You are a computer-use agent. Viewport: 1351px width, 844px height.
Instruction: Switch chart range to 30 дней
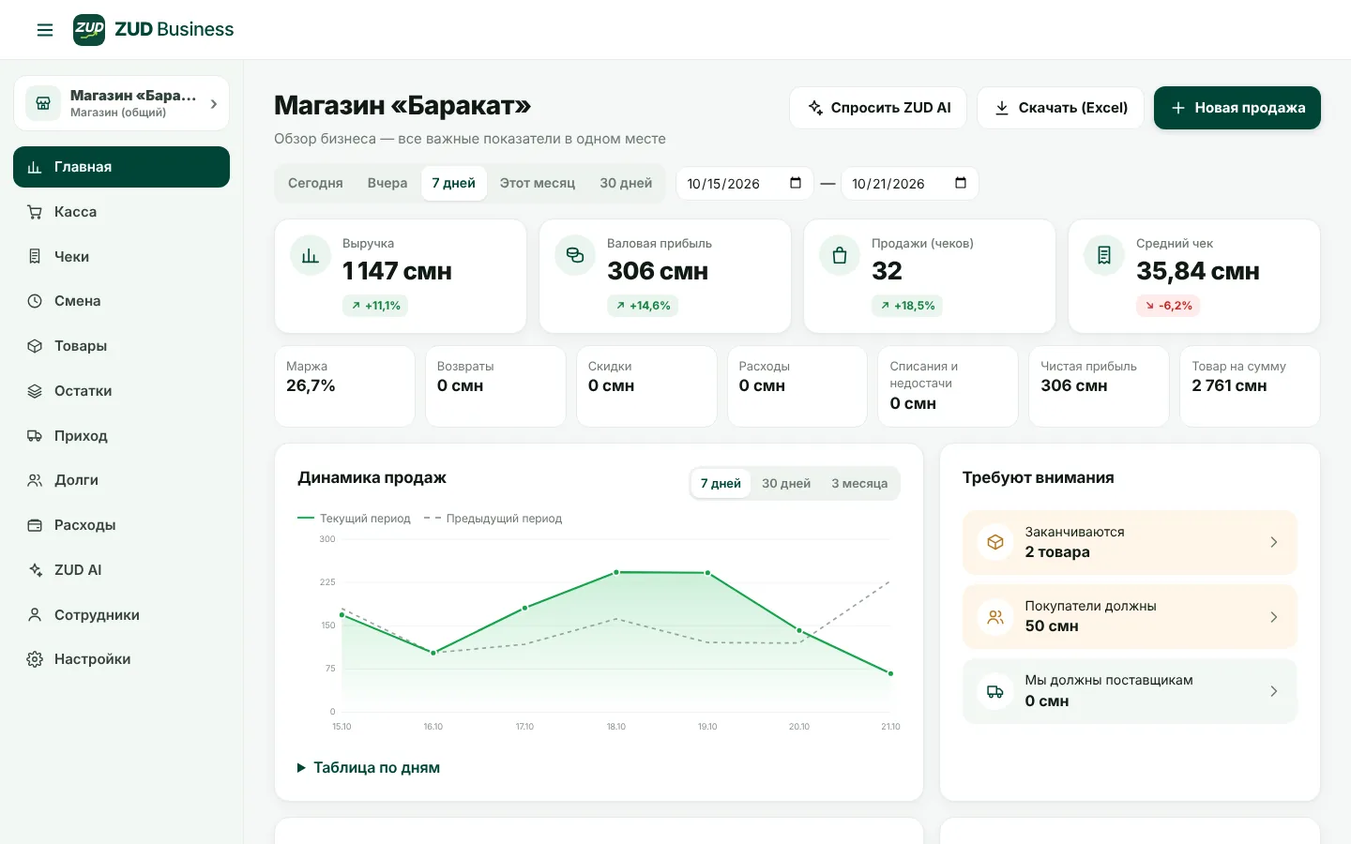tap(786, 483)
